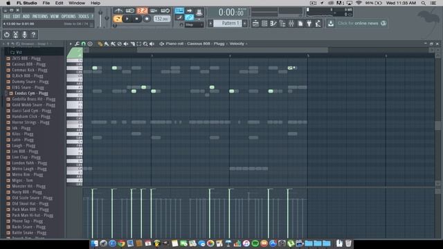The width and height of the screenshot is (443, 249).
Task: Toggle link/multilink to controllers button
Action: 189,17
